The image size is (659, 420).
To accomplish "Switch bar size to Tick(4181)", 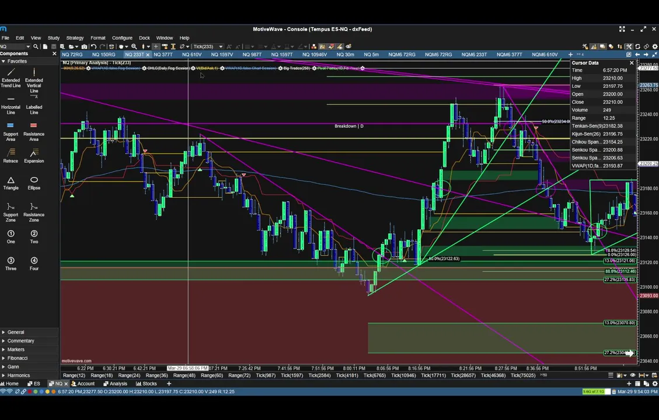I will click(347, 376).
